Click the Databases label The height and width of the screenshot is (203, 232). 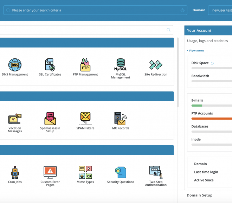tap(200, 126)
